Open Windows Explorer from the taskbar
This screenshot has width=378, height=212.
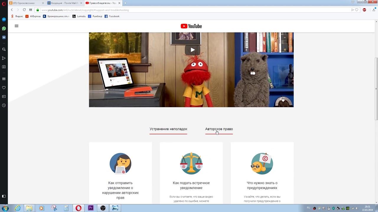pyautogui.click(x=29, y=208)
